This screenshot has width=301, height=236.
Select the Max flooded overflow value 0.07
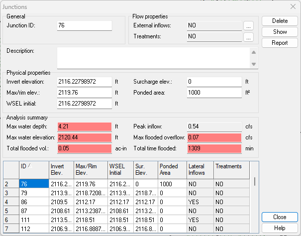pyautogui.click(x=214, y=137)
